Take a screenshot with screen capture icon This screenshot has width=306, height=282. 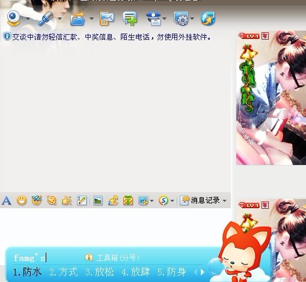(143, 200)
